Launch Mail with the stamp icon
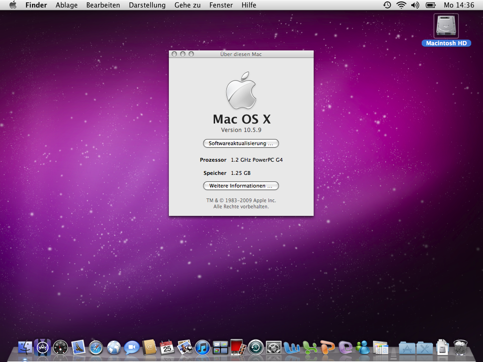Viewport: 483px width, 362px height. tap(78, 347)
